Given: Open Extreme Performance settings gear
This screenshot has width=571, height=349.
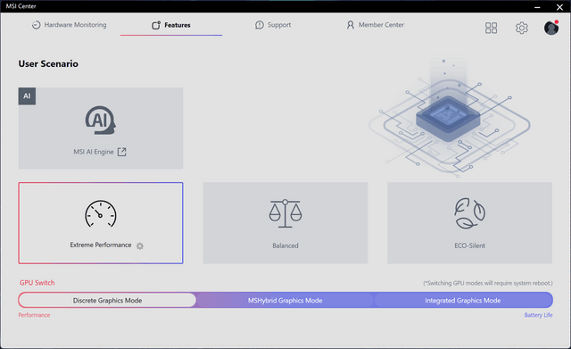Looking at the screenshot, I should [140, 245].
